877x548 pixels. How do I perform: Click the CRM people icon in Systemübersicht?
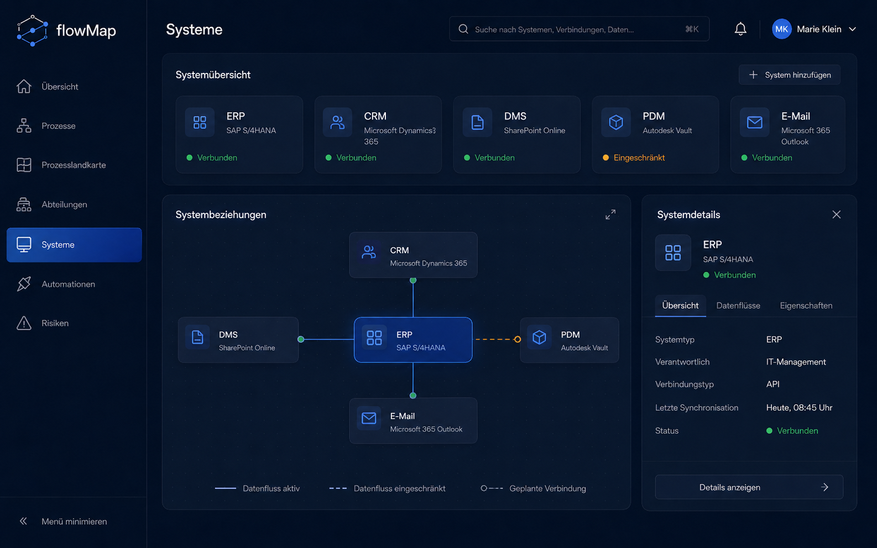point(337,122)
